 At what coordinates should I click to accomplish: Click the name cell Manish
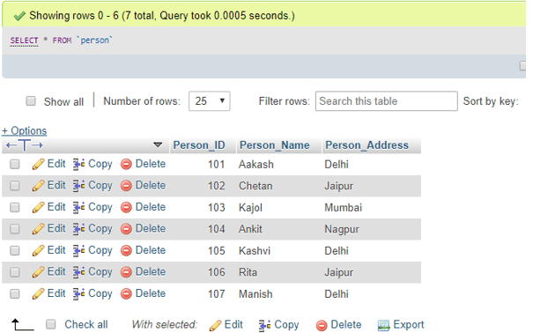[x=255, y=294]
